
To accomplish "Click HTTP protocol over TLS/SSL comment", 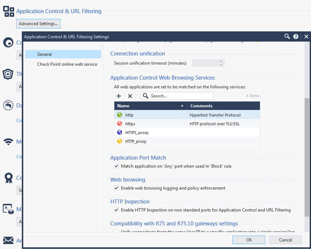I will tap(214, 124).
